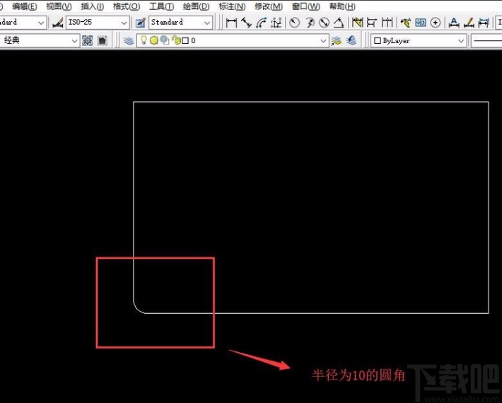Click the ByLayer color swatch box
Screen dimensions: 502x403
tap(378, 40)
